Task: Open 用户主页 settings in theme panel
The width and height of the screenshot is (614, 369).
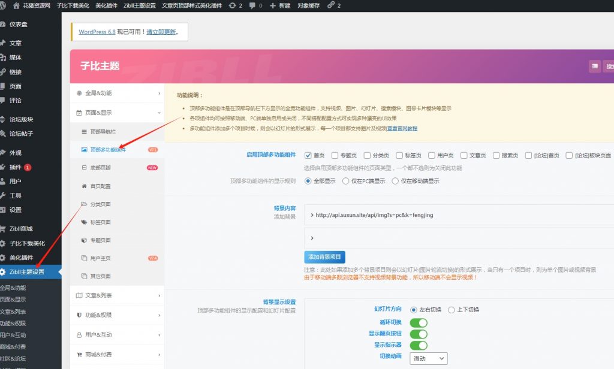Action: [117, 258]
